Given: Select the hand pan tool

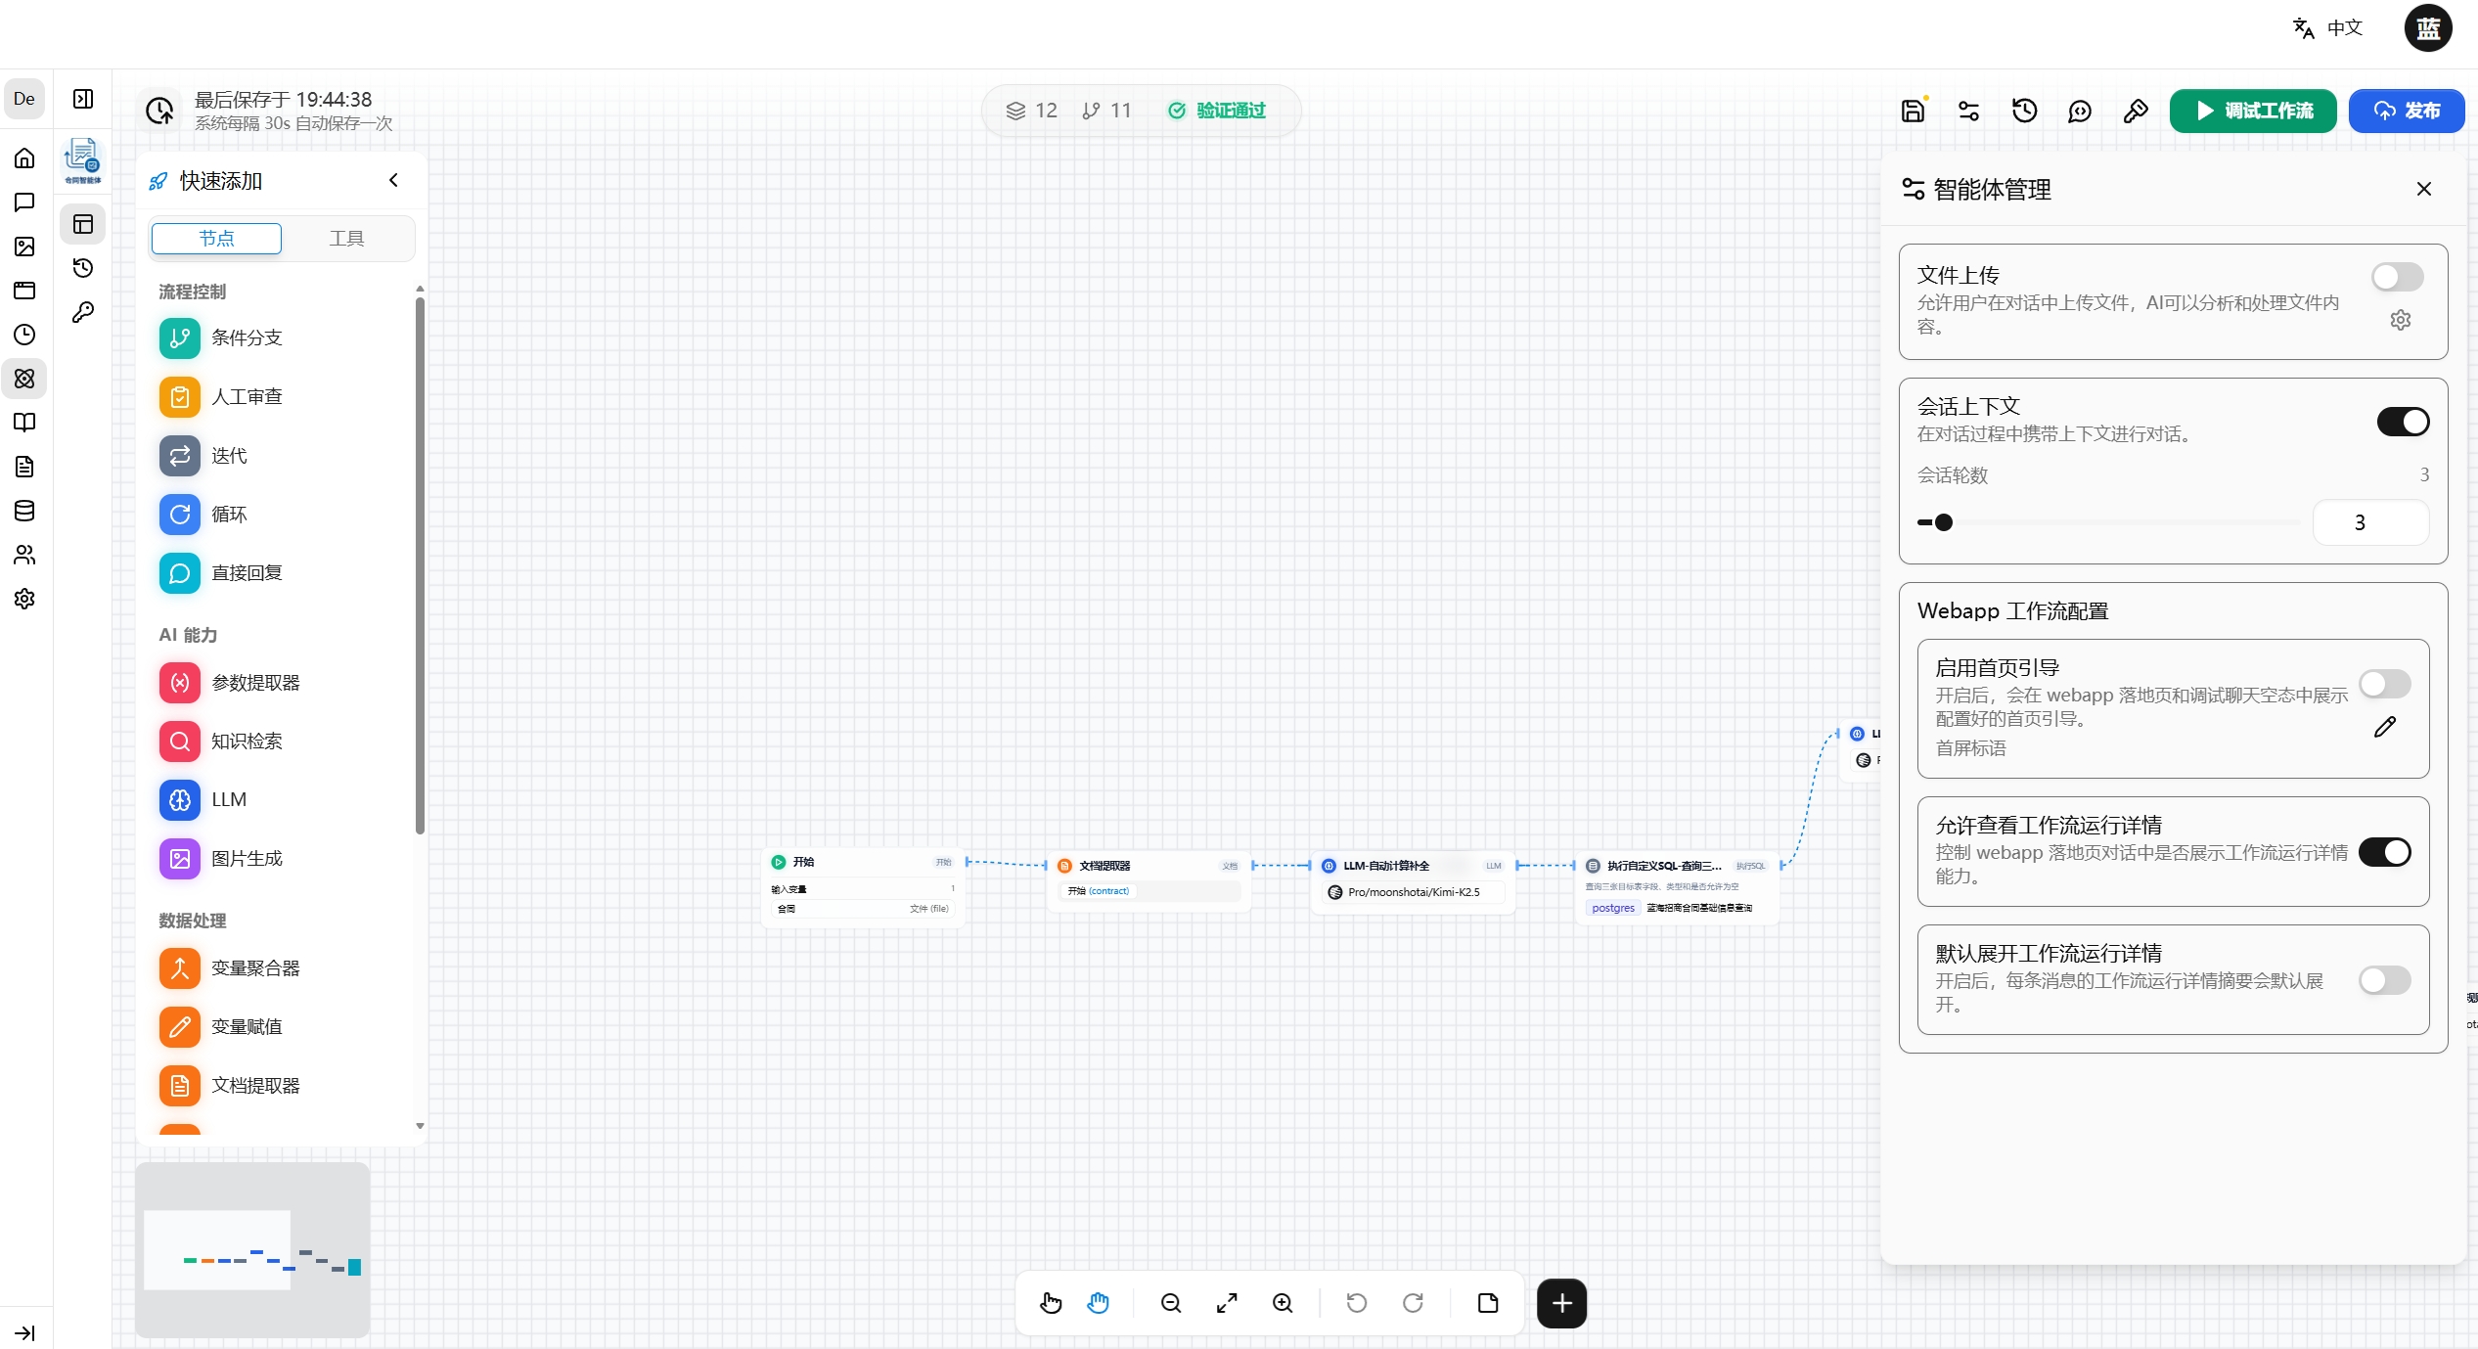Looking at the screenshot, I should 1099,1303.
